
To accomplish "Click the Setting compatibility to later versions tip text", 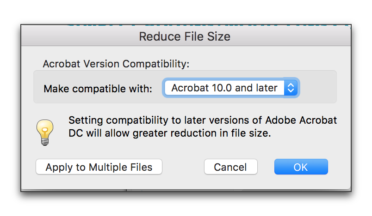I will [x=203, y=120].
